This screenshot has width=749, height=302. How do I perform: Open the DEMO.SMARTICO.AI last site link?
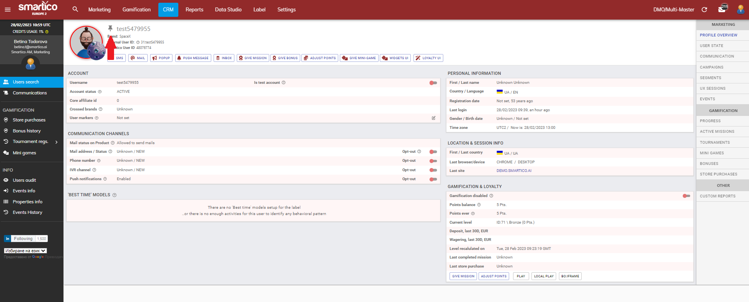(514, 171)
